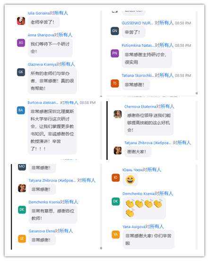Click Chernova Ekaterina's profile photo
The image size is (209, 261).
[118, 114]
